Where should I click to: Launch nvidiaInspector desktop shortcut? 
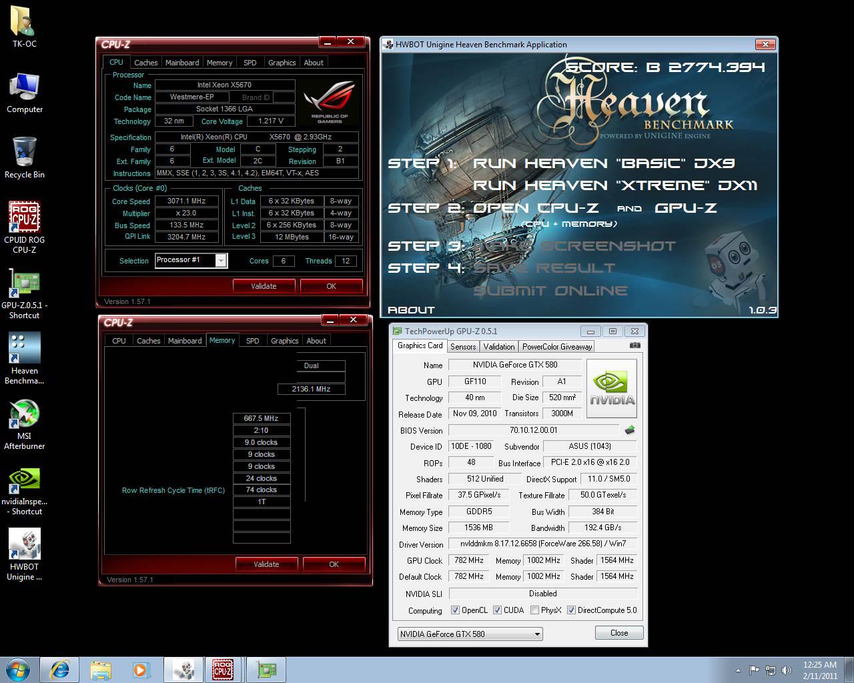[25, 491]
